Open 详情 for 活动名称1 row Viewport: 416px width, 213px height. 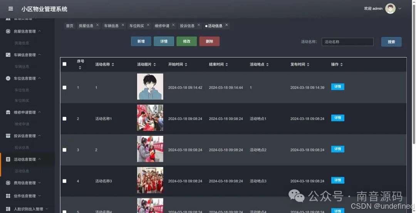click(337, 118)
